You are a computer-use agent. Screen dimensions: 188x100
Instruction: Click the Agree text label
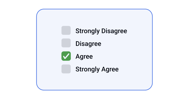pos(84,56)
